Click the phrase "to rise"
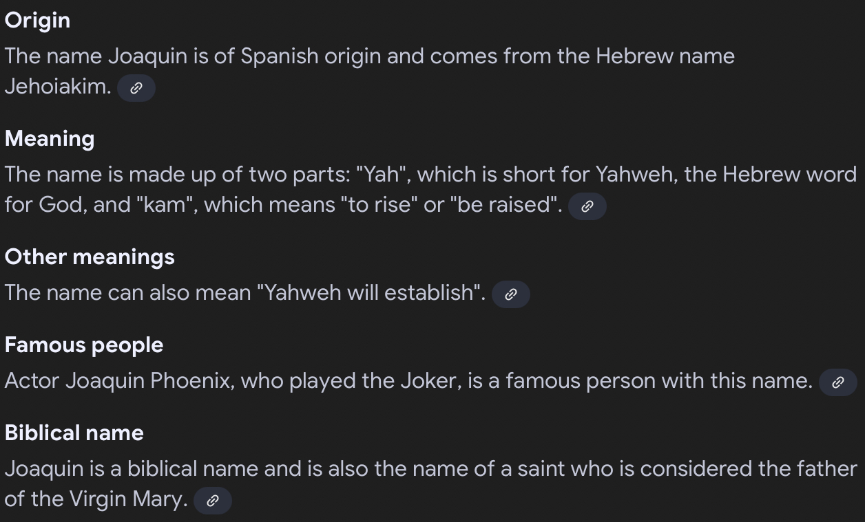The image size is (865, 522). click(377, 205)
